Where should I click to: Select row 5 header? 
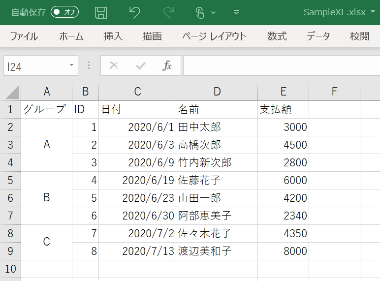point(10,180)
